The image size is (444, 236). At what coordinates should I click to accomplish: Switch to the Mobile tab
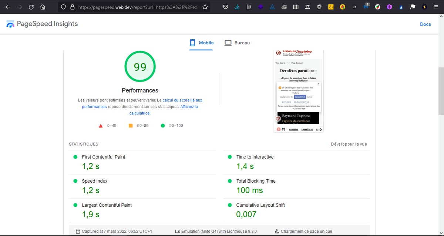(x=202, y=43)
